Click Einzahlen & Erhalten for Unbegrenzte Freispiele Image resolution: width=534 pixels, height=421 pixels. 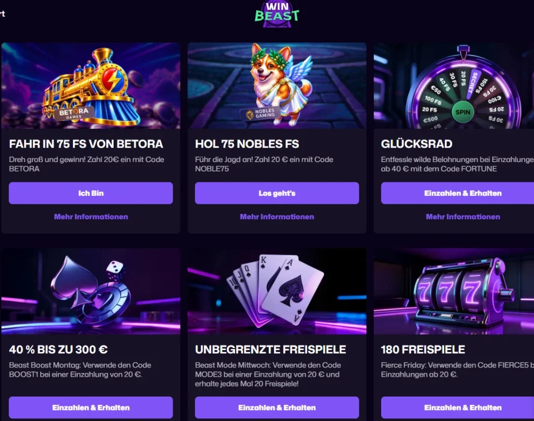277,407
